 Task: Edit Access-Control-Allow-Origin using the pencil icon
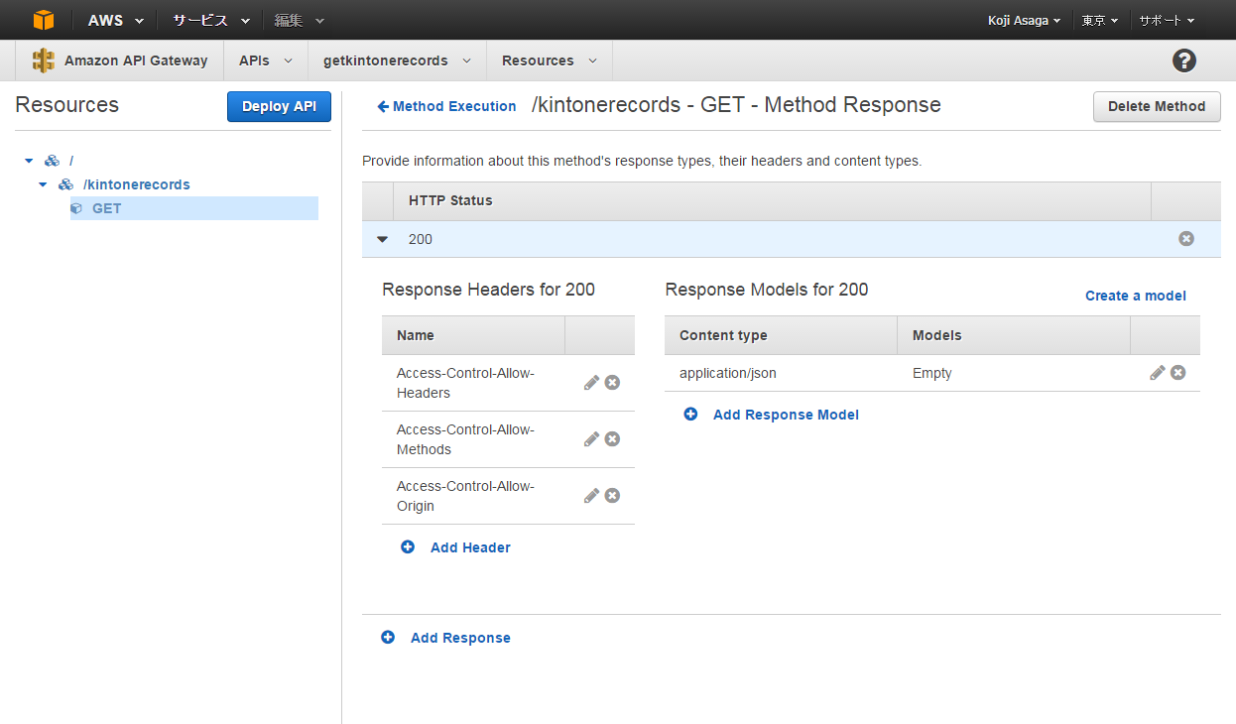coord(590,495)
